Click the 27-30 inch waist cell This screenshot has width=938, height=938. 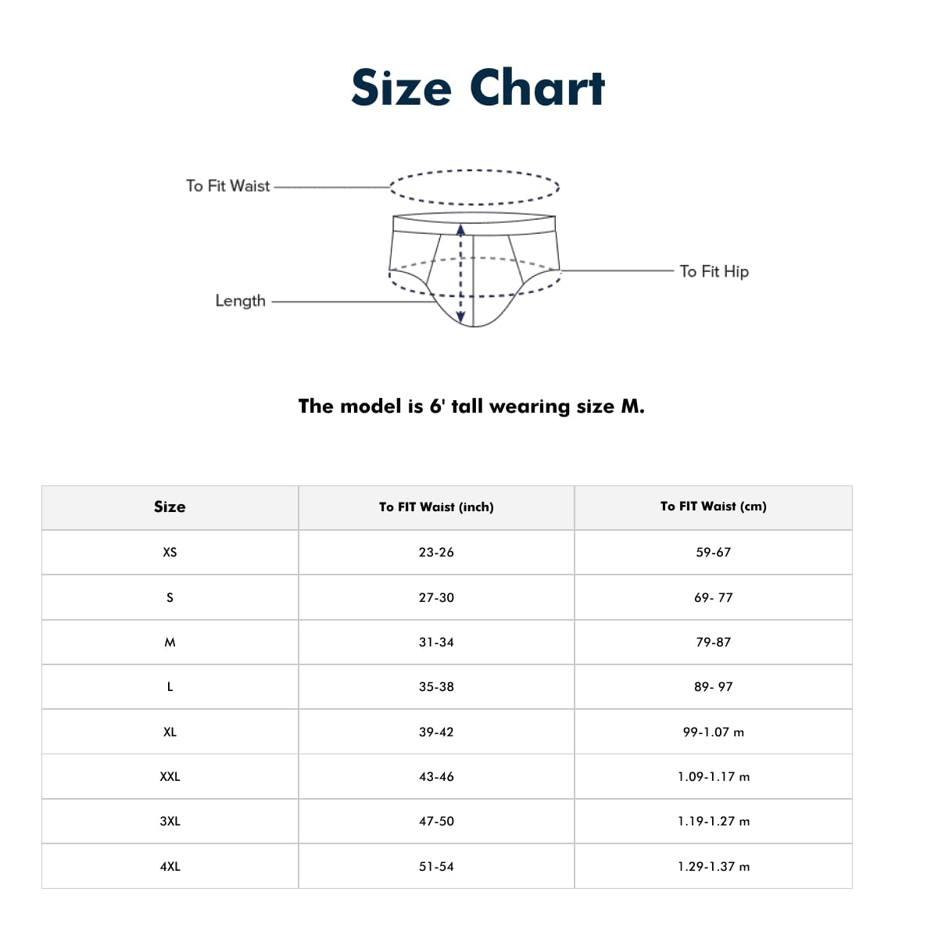(436, 597)
